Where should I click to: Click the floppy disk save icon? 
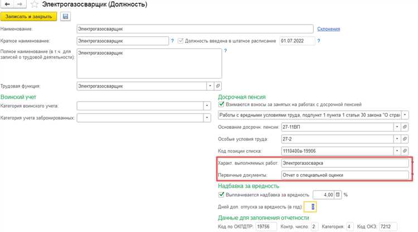[x=66, y=17]
